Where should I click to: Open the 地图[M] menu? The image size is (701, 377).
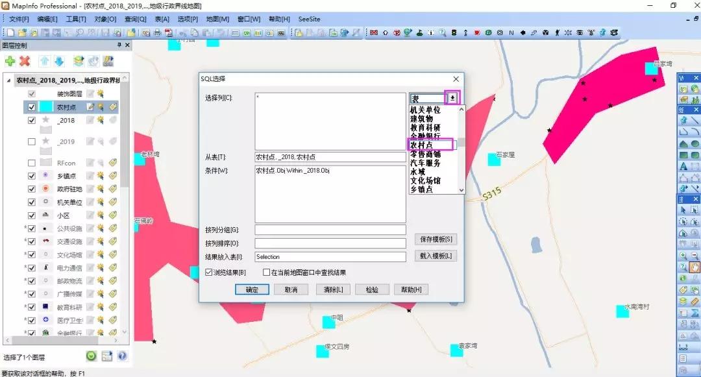click(217, 19)
